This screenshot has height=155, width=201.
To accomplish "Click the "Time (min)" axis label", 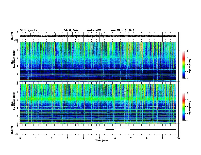I will [102, 141].
